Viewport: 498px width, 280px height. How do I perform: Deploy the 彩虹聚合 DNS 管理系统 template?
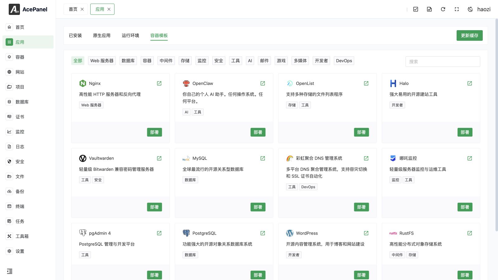(361, 207)
